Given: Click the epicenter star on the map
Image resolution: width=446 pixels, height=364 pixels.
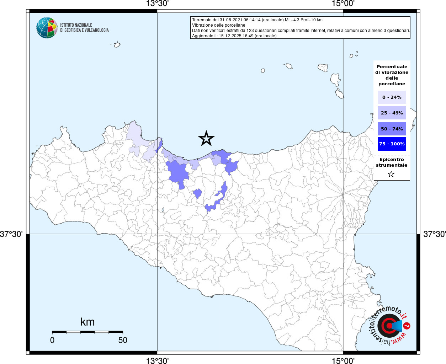Looking at the screenshot, I should [x=206, y=138].
